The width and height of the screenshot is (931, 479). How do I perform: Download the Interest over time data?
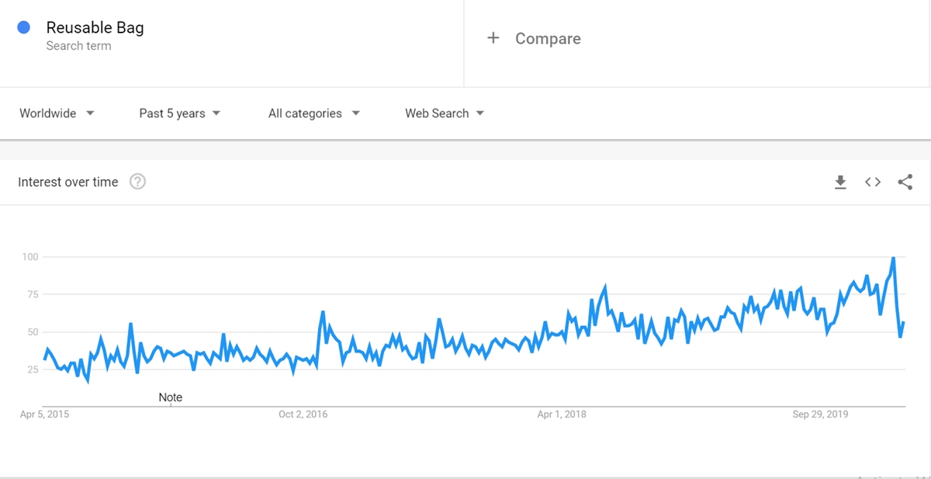pos(840,182)
